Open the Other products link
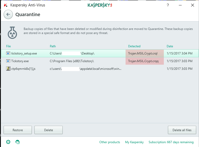The height and width of the screenshot is (147, 199). (x=110, y=142)
